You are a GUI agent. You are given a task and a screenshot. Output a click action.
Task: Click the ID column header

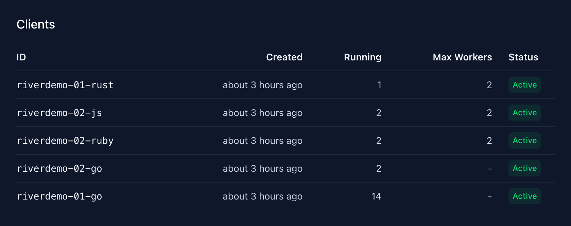(21, 57)
